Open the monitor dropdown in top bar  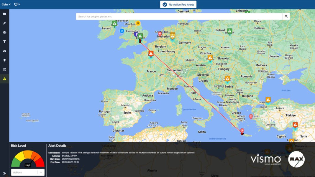click(17, 4)
